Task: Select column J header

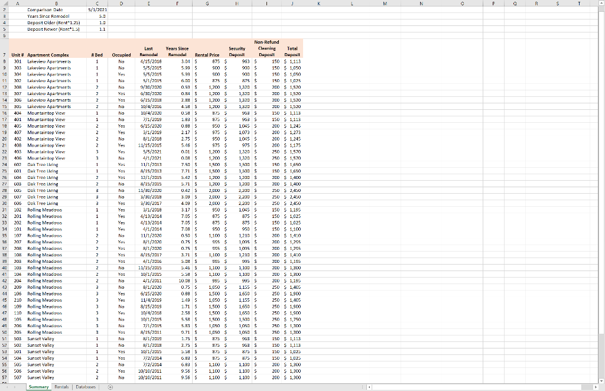Action: coord(292,3)
